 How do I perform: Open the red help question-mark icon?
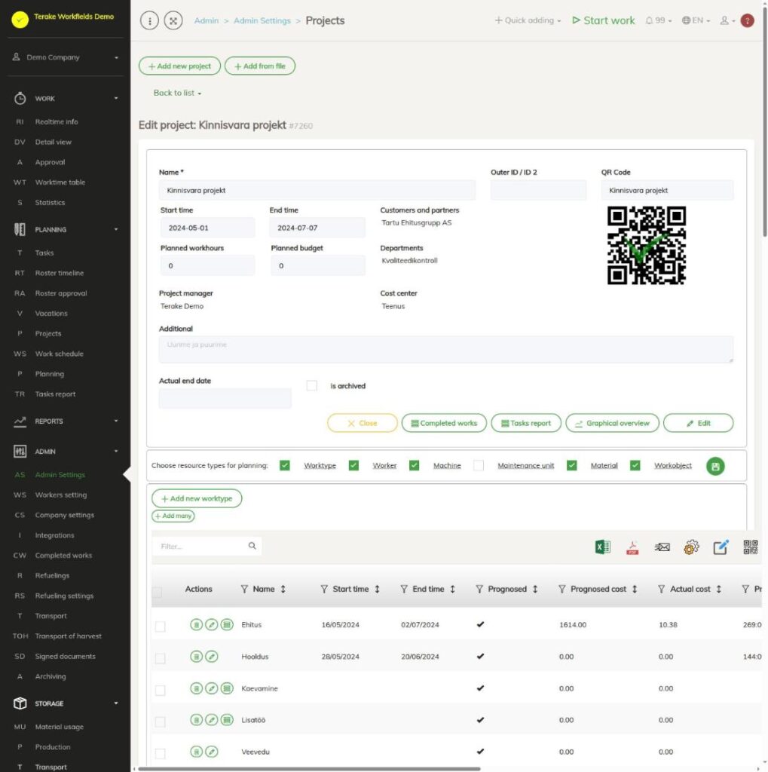[747, 20]
